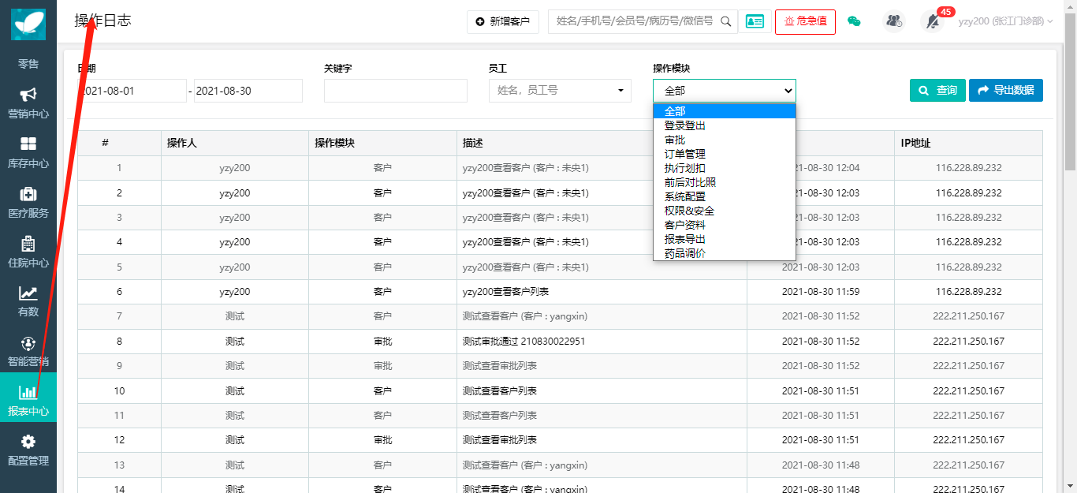Screen dimensions: 1077x493
Task: Click description 测试审批通过 210830022951
Action: [524, 342]
